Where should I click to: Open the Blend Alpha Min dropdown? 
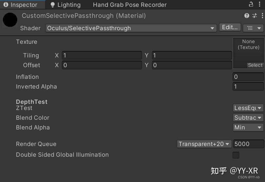point(248,127)
